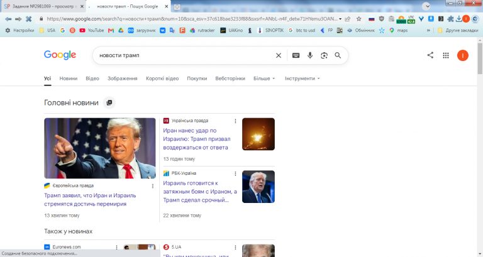Open the VK bookmark icon
This screenshot has height=257, width=483.
[x=162, y=30]
